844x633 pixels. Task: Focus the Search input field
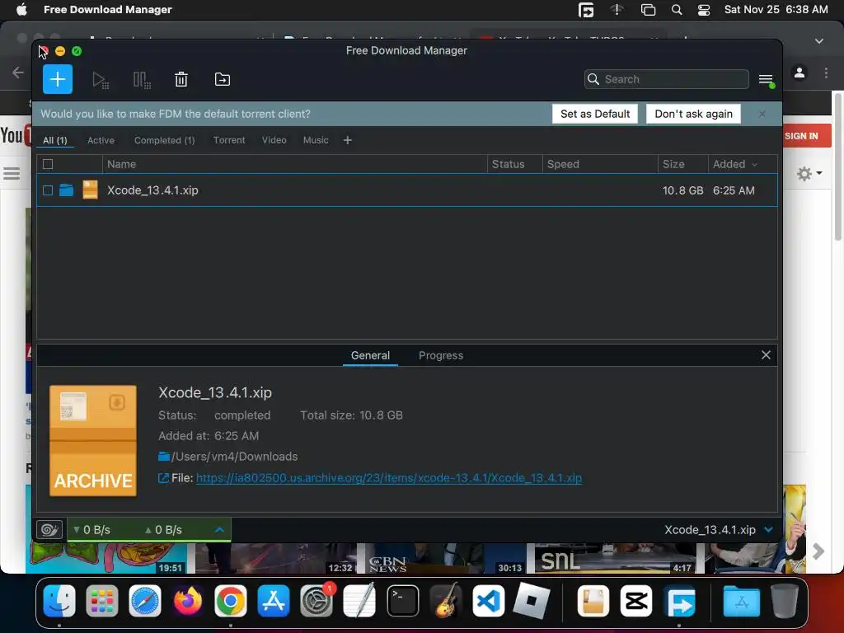pos(666,79)
